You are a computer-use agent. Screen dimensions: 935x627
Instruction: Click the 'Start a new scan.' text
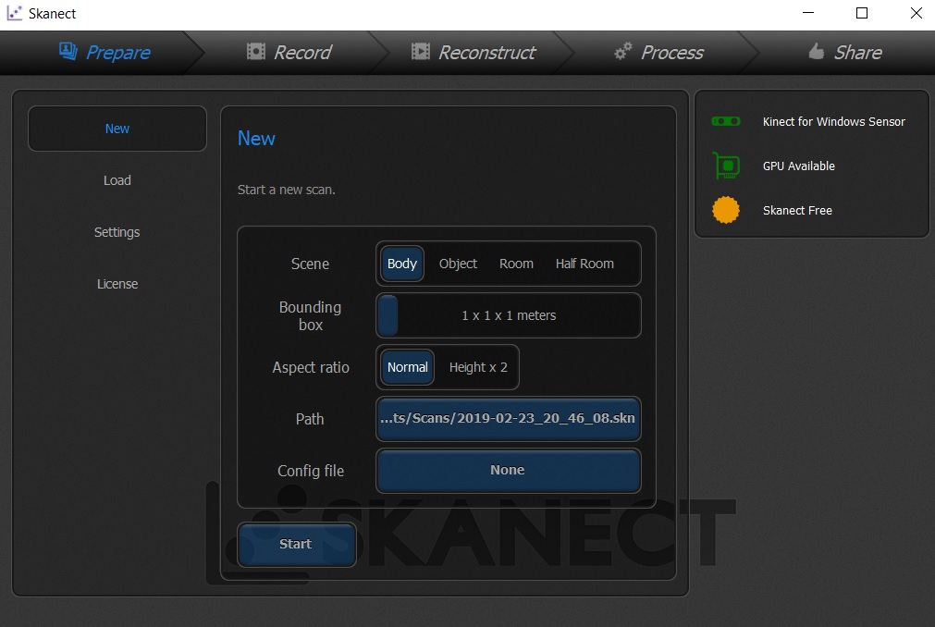point(286,190)
